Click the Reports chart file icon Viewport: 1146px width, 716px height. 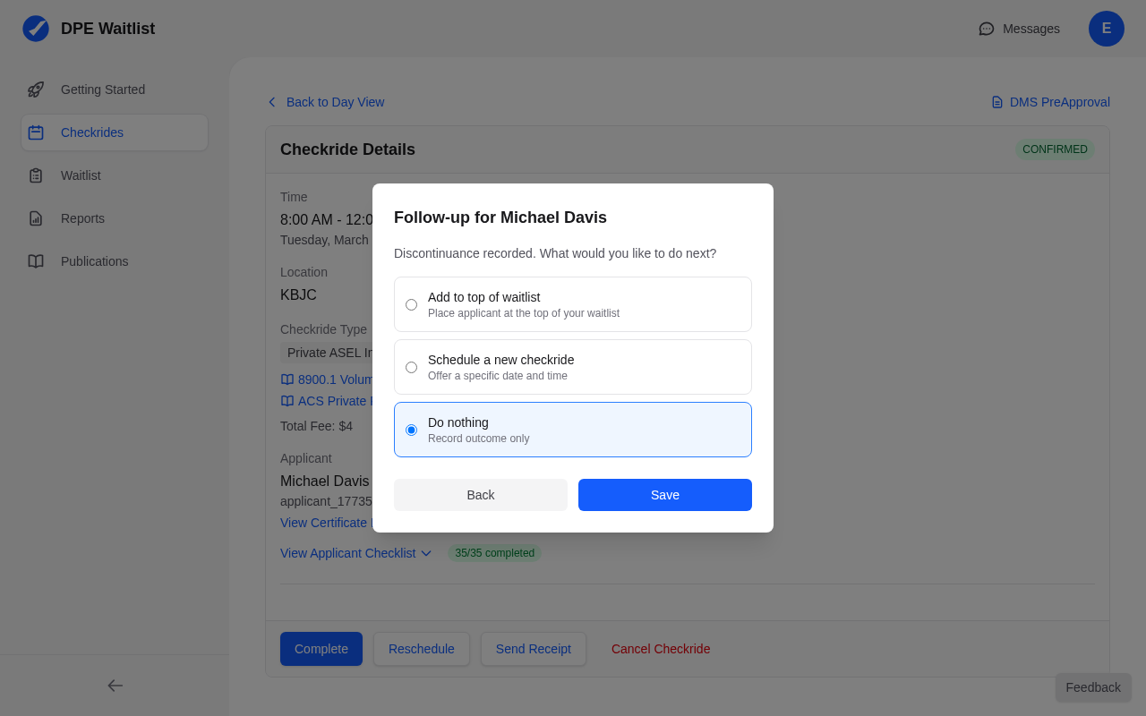tap(36, 218)
